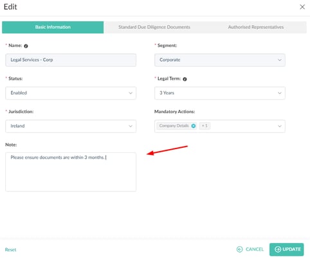Viewport: 310px width, 259px height.
Task: Open the Status Enabled dropdown
Action: click(71, 93)
